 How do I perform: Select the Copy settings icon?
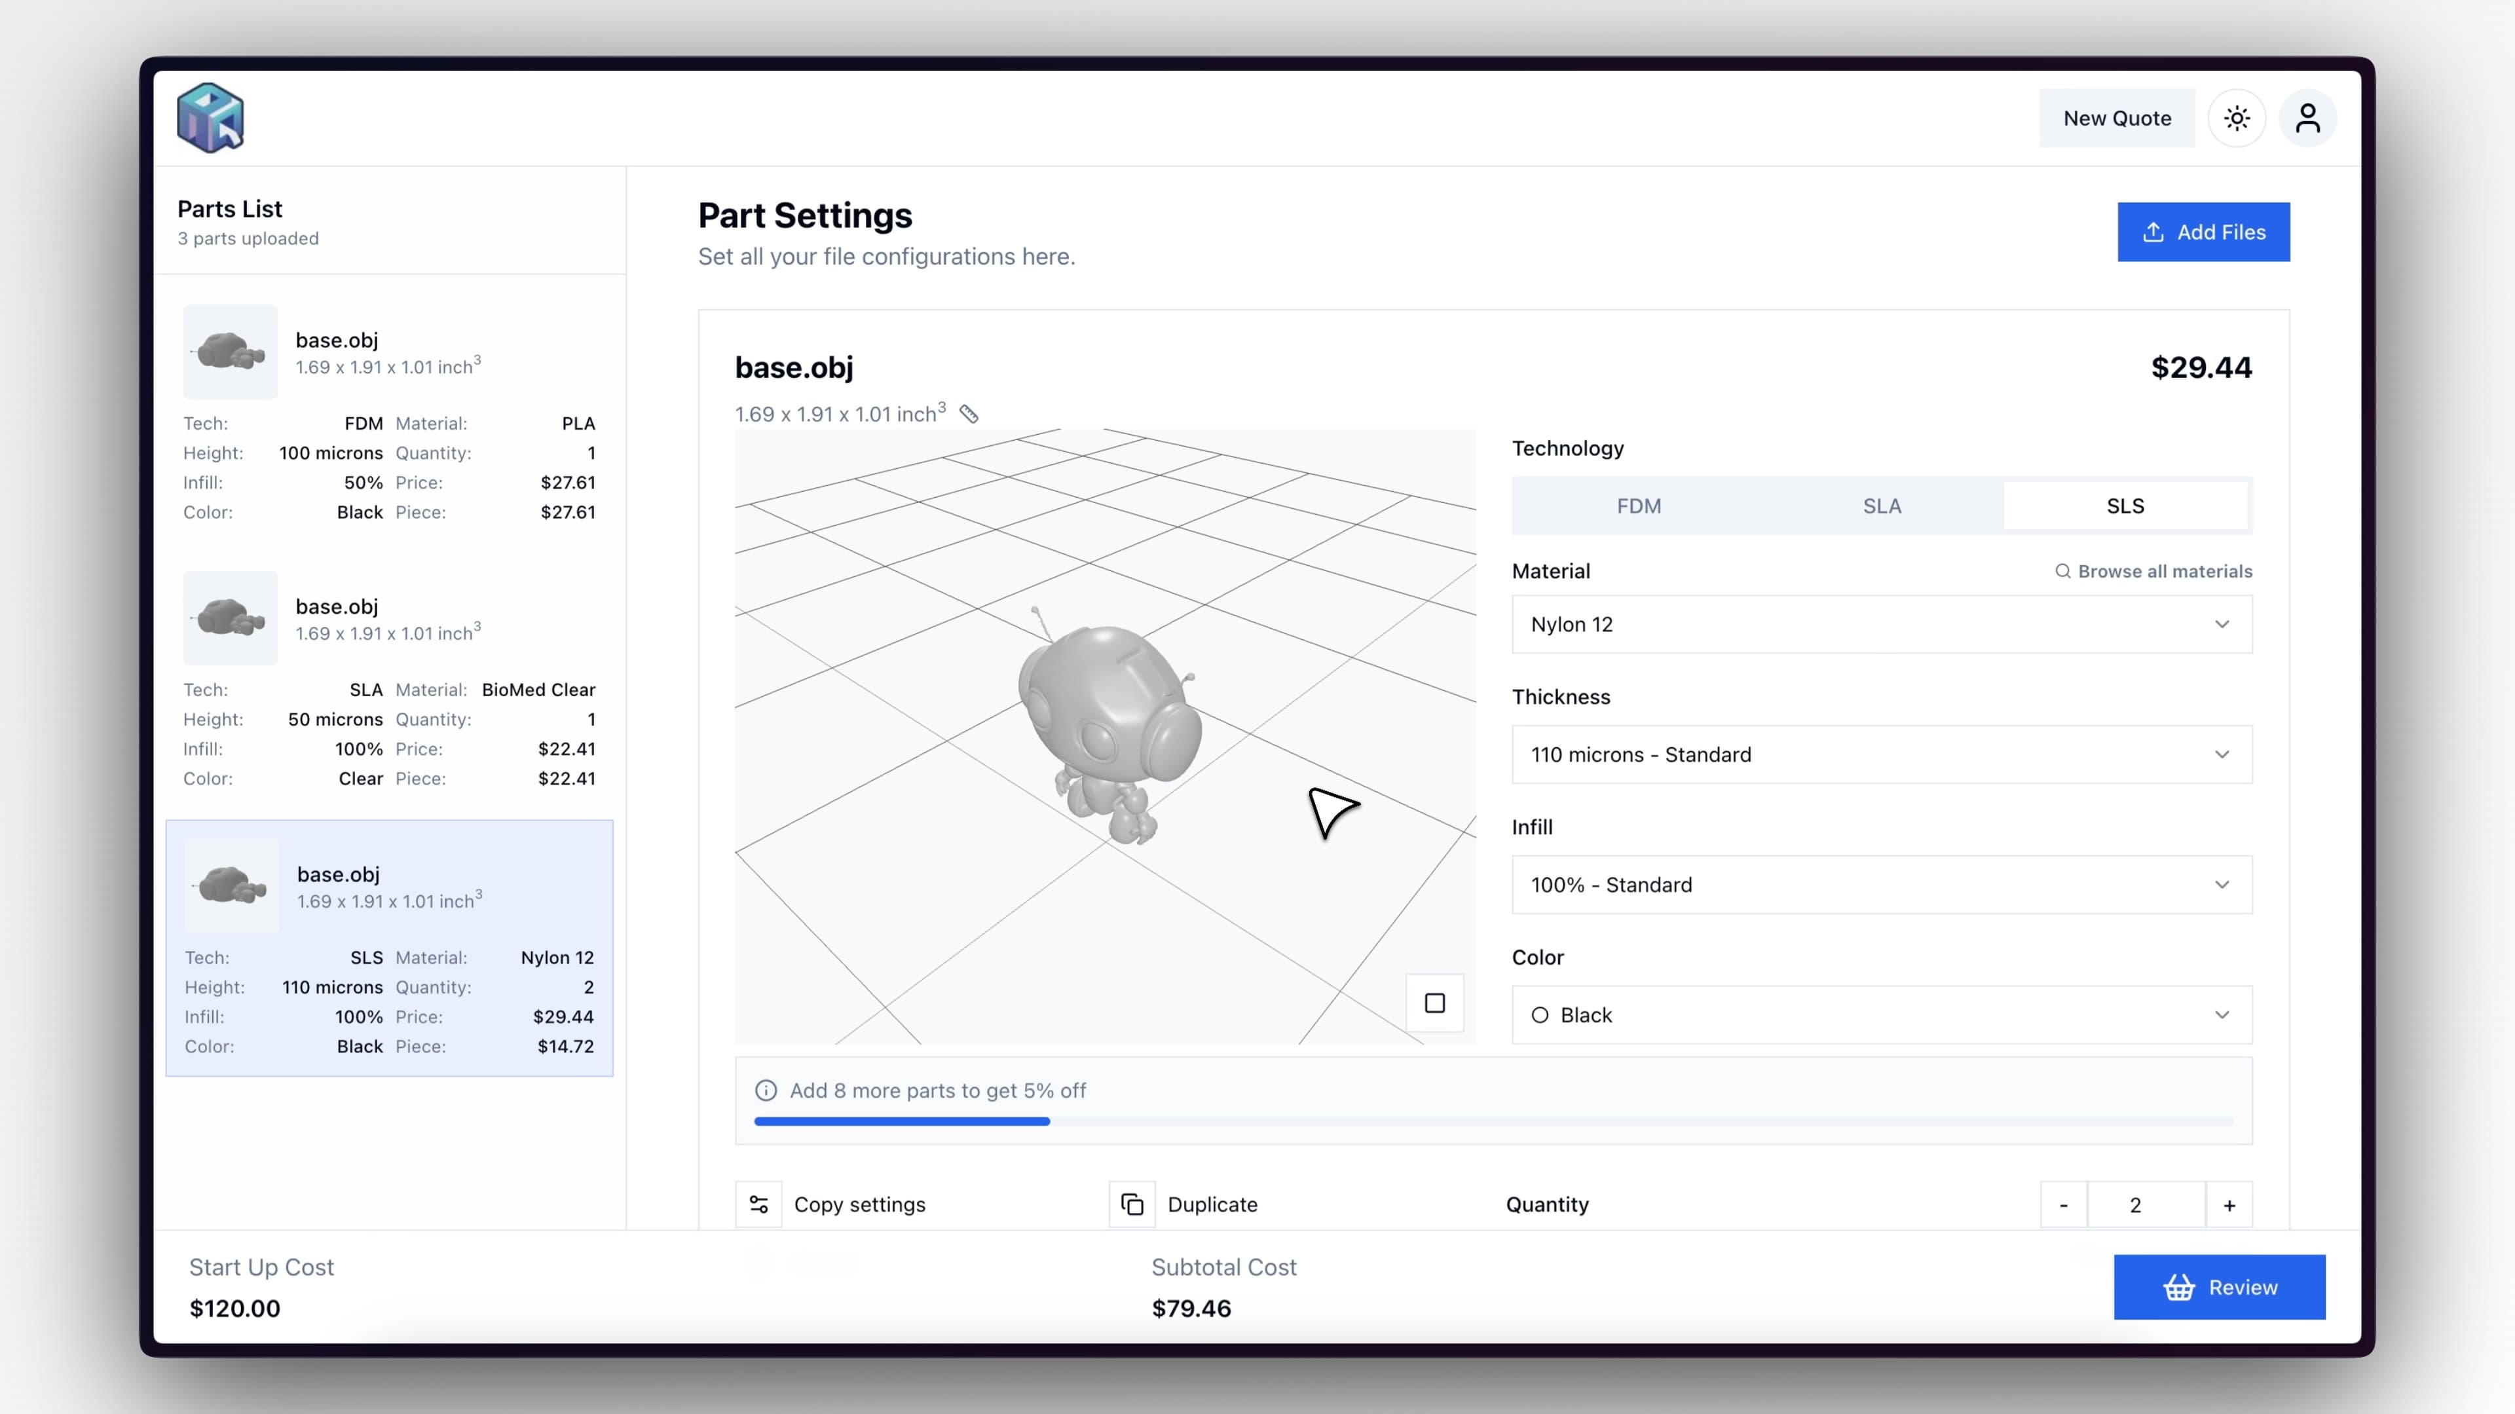click(758, 1204)
